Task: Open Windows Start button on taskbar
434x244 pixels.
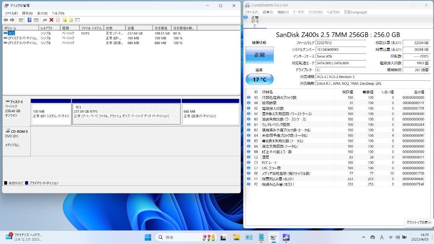Action: (x=148, y=237)
